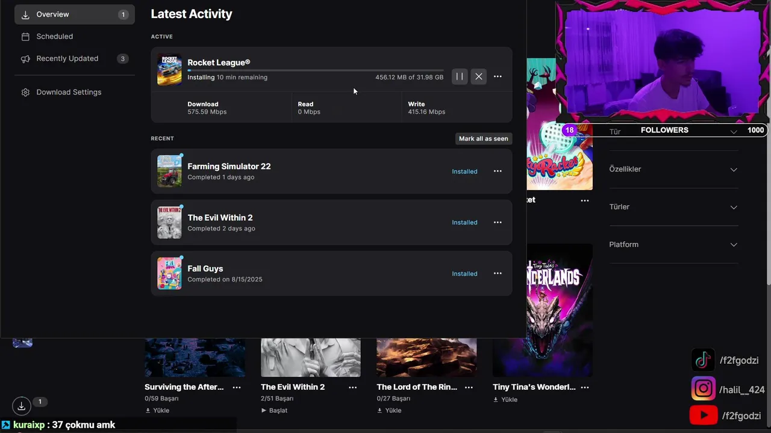
Task: Expand the Özellikler filter
Action: pos(673,170)
